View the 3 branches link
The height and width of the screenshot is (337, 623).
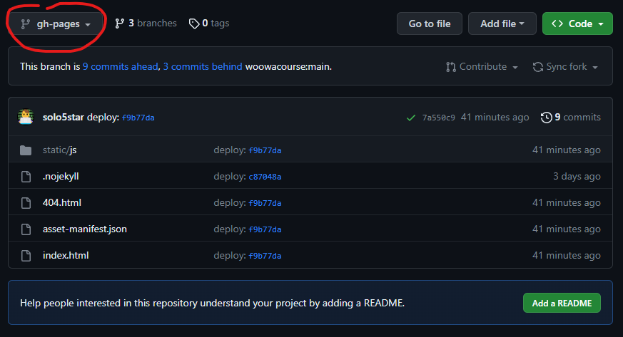coord(146,24)
